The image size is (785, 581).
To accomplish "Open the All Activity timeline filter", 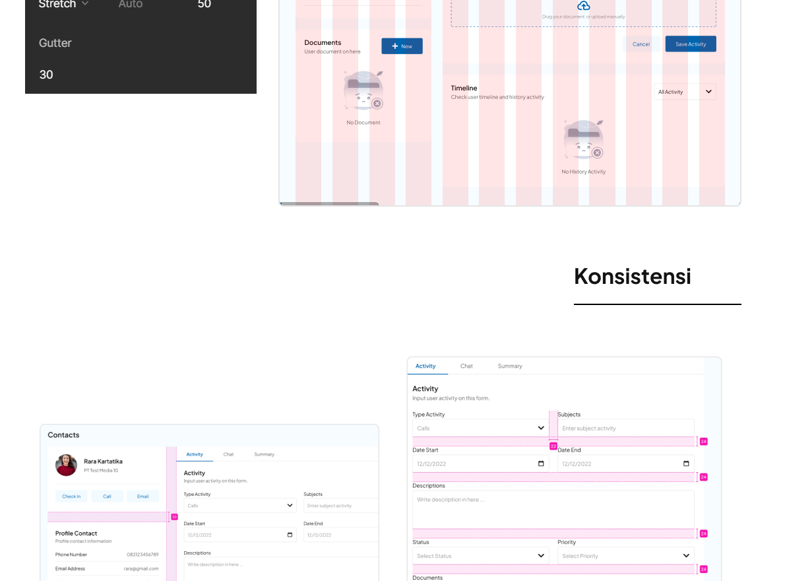I will (x=684, y=92).
